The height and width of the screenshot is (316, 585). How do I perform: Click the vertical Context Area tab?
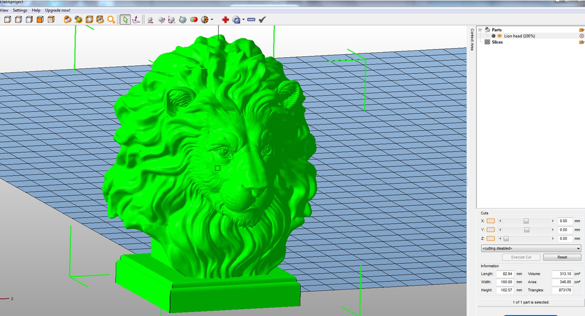click(472, 40)
